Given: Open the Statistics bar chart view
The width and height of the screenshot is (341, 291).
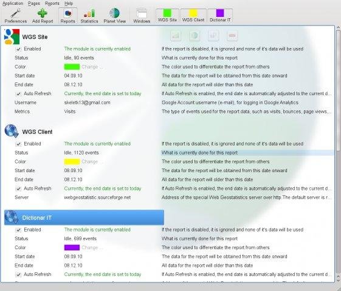Looking at the screenshot, I should (89, 16).
